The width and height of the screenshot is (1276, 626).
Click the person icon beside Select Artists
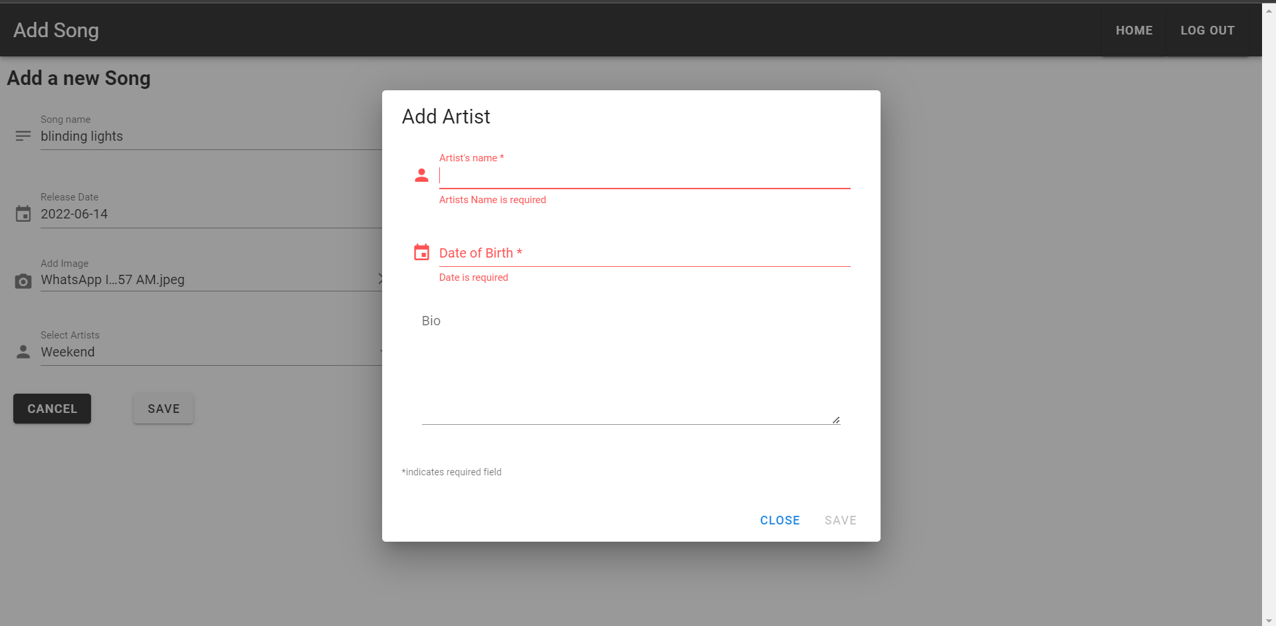23,352
